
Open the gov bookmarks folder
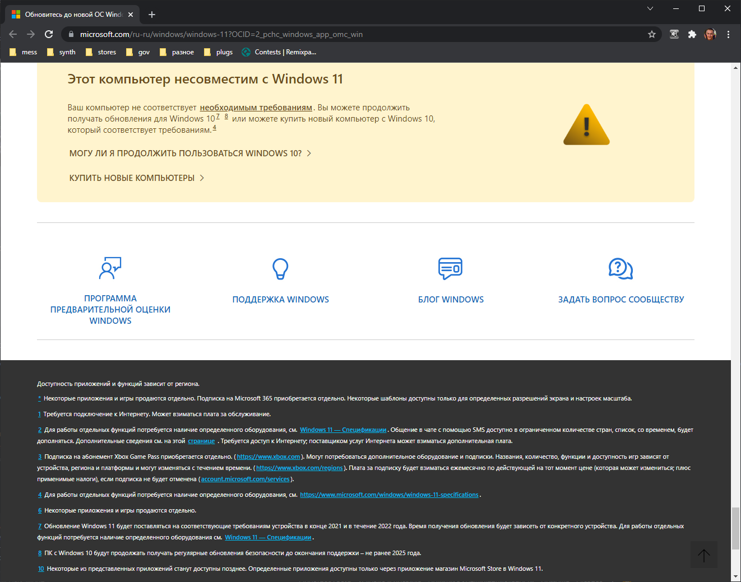pos(138,52)
